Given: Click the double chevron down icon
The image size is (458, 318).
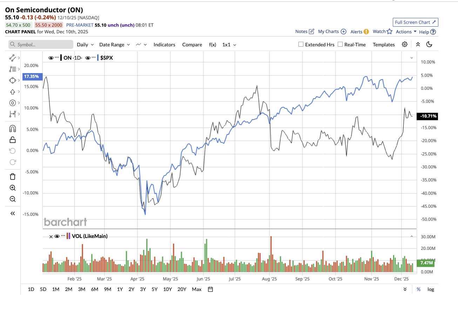Looking at the screenshot, I should pos(405,289).
